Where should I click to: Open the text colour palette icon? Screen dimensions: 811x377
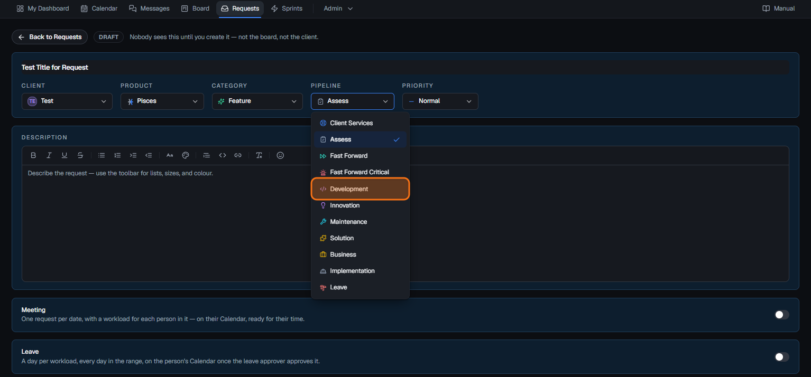[x=186, y=155]
